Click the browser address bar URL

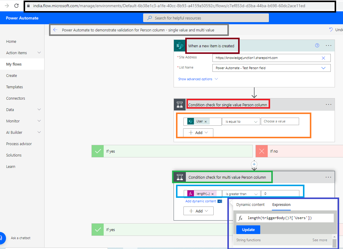[169, 6]
